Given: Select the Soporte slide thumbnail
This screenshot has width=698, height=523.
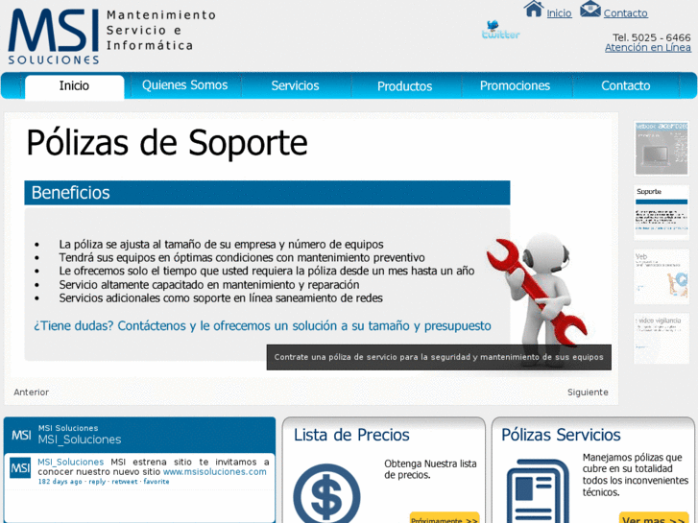Looking at the screenshot, I should pyautogui.click(x=662, y=212).
